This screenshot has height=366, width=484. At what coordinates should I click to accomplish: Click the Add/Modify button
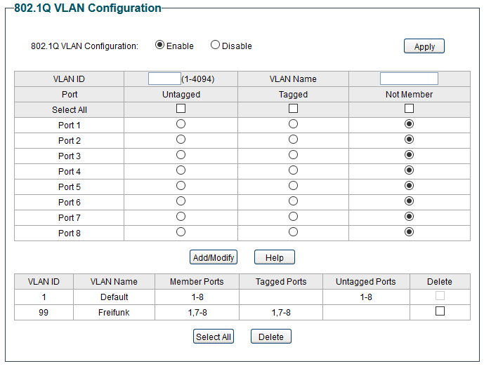tap(214, 257)
